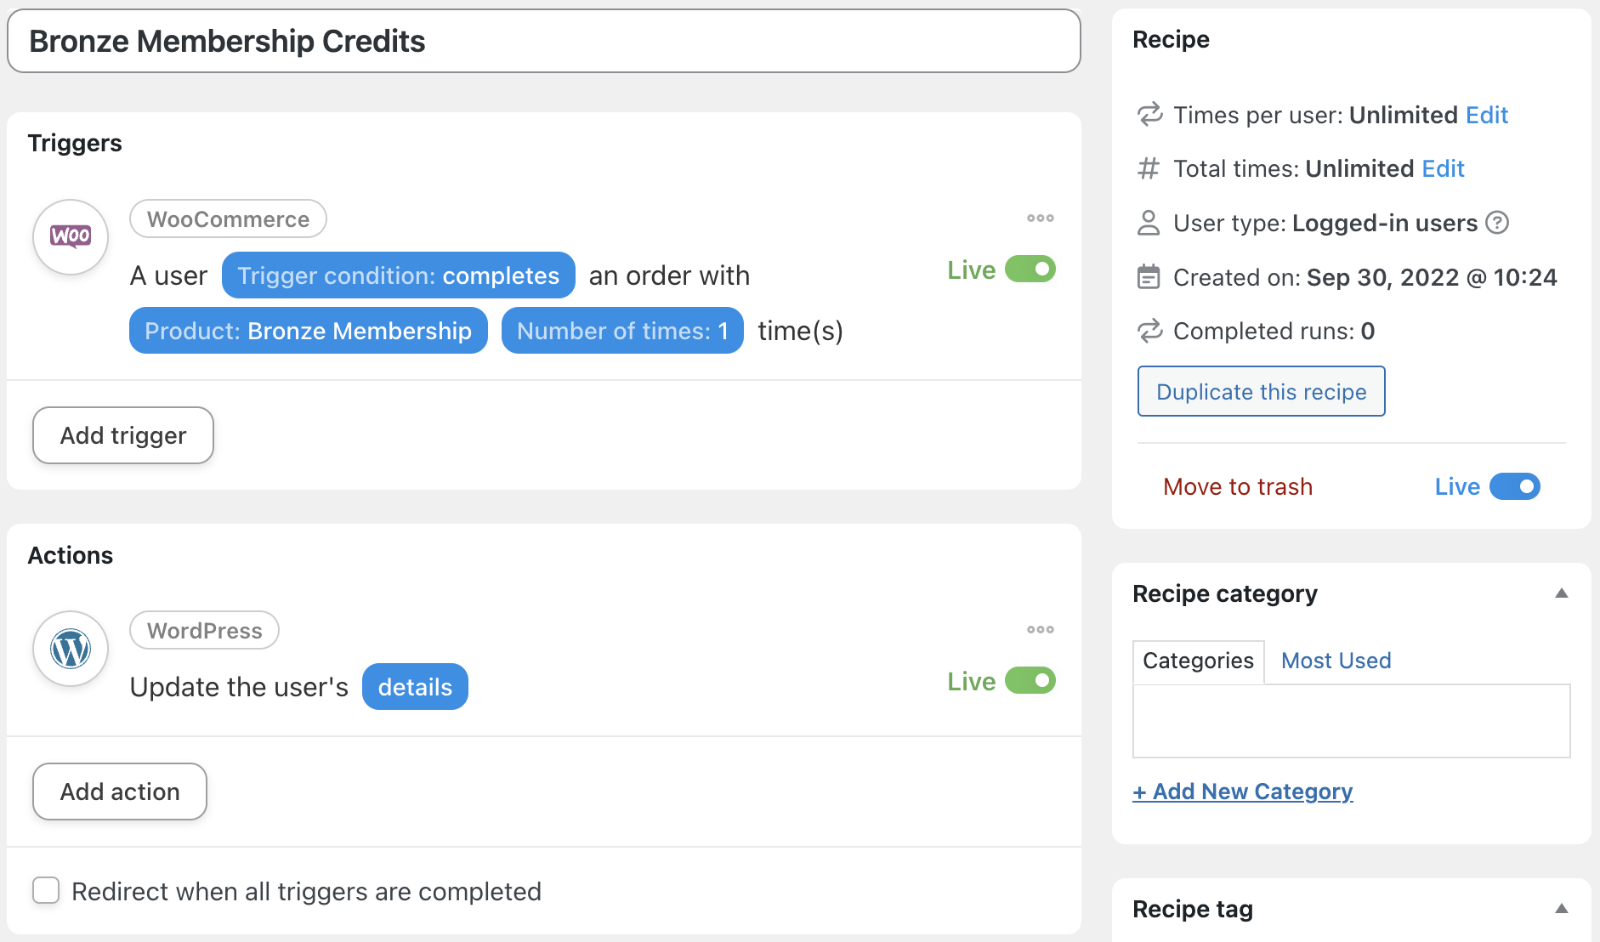The height and width of the screenshot is (942, 1600).
Task: Click the WordPress integration label
Action: click(204, 631)
